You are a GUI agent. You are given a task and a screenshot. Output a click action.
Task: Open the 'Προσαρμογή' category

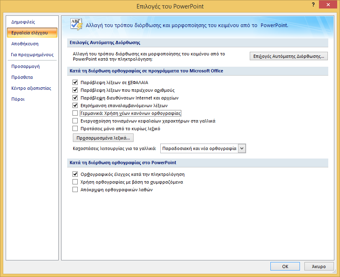pyautogui.click(x=32, y=66)
